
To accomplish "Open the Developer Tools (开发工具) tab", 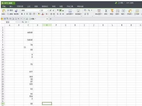I will pyautogui.click(x=70, y=6).
